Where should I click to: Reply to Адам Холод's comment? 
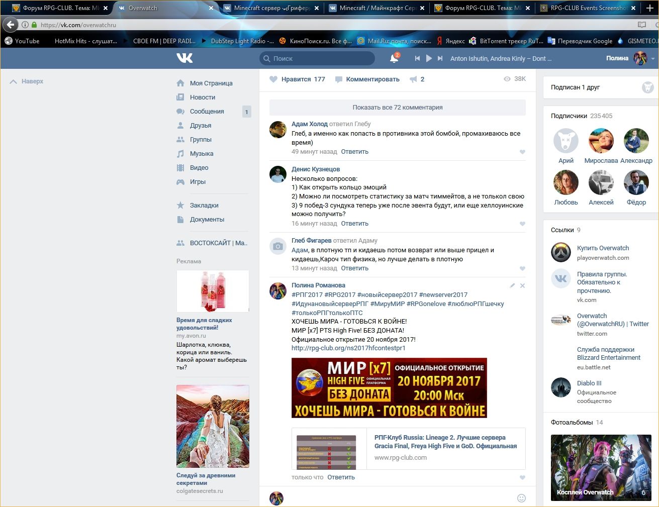click(355, 152)
